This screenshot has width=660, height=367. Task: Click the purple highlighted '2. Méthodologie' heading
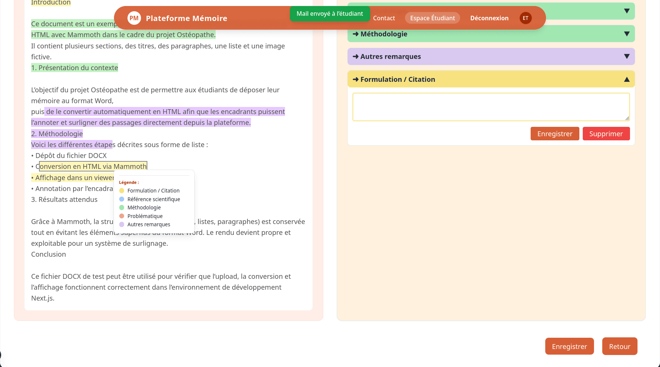click(x=57, y=134)
